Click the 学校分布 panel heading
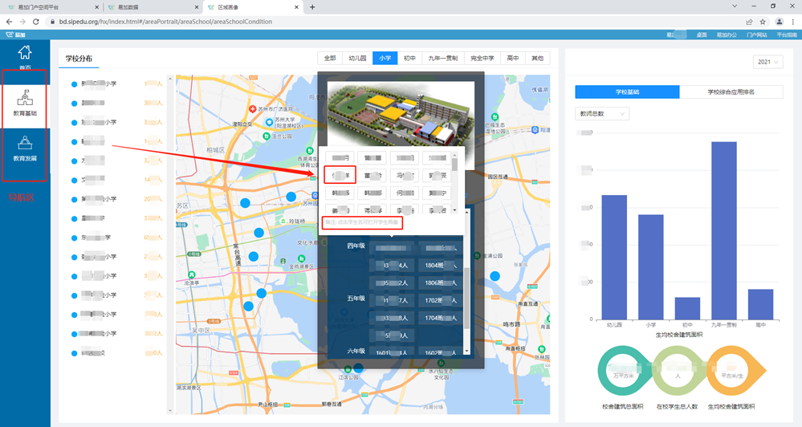The height and width of the screenshot is (427, 802). pyautogui.click(x=79, y=59)
